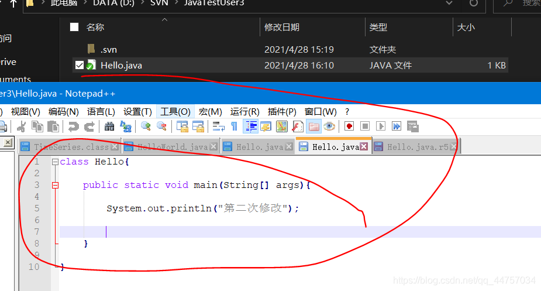Toggle synchronized horizontal scrolling icon
Image resolution: width=541 pixels, height=291 pixels.
198,126
